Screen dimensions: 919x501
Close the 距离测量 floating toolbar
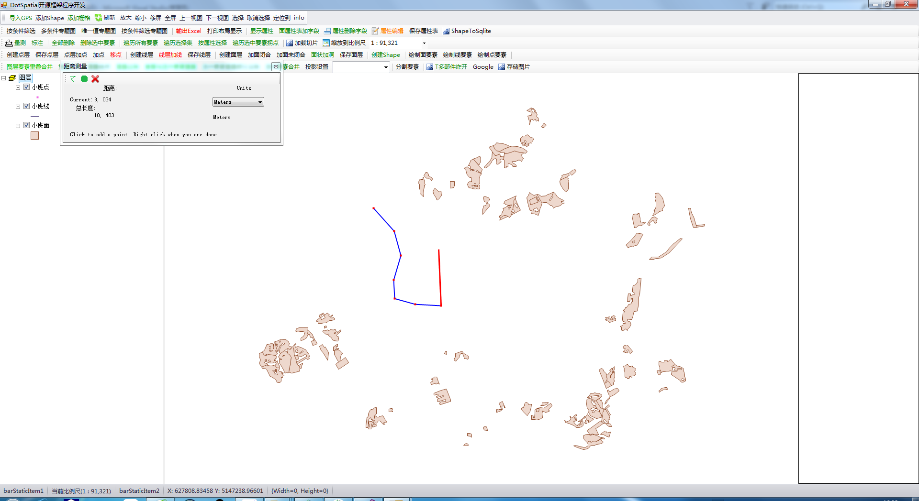click(276, 66)
